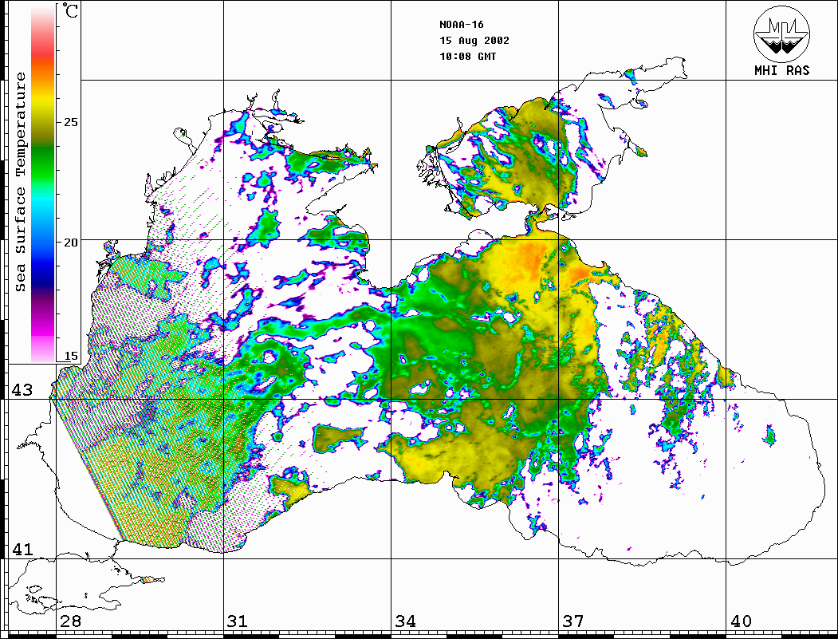
Task: Click the 25 tick label on the color scale
Action: tap(71, 122)
